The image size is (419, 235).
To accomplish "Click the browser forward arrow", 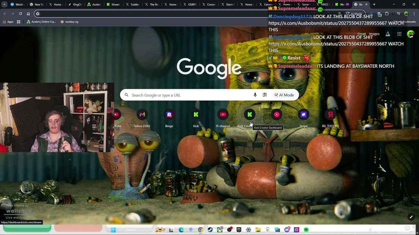I will pos(12,14).
